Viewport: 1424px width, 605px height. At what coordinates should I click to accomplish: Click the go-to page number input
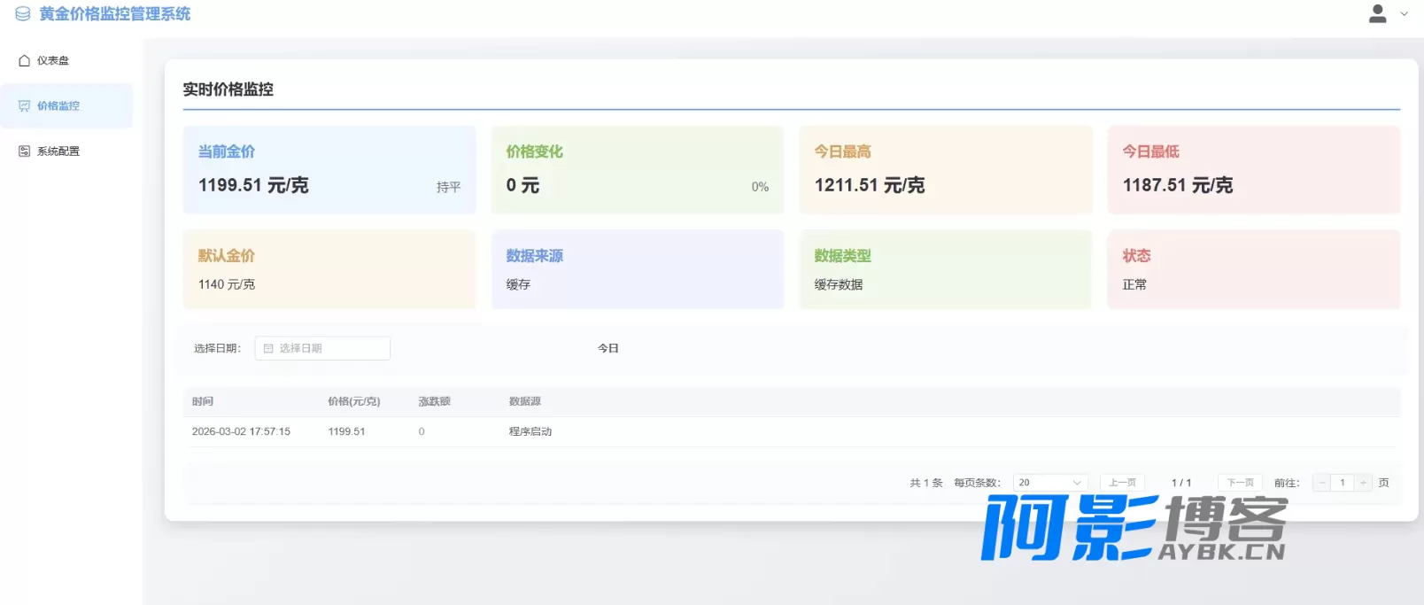pos(1343,483)
